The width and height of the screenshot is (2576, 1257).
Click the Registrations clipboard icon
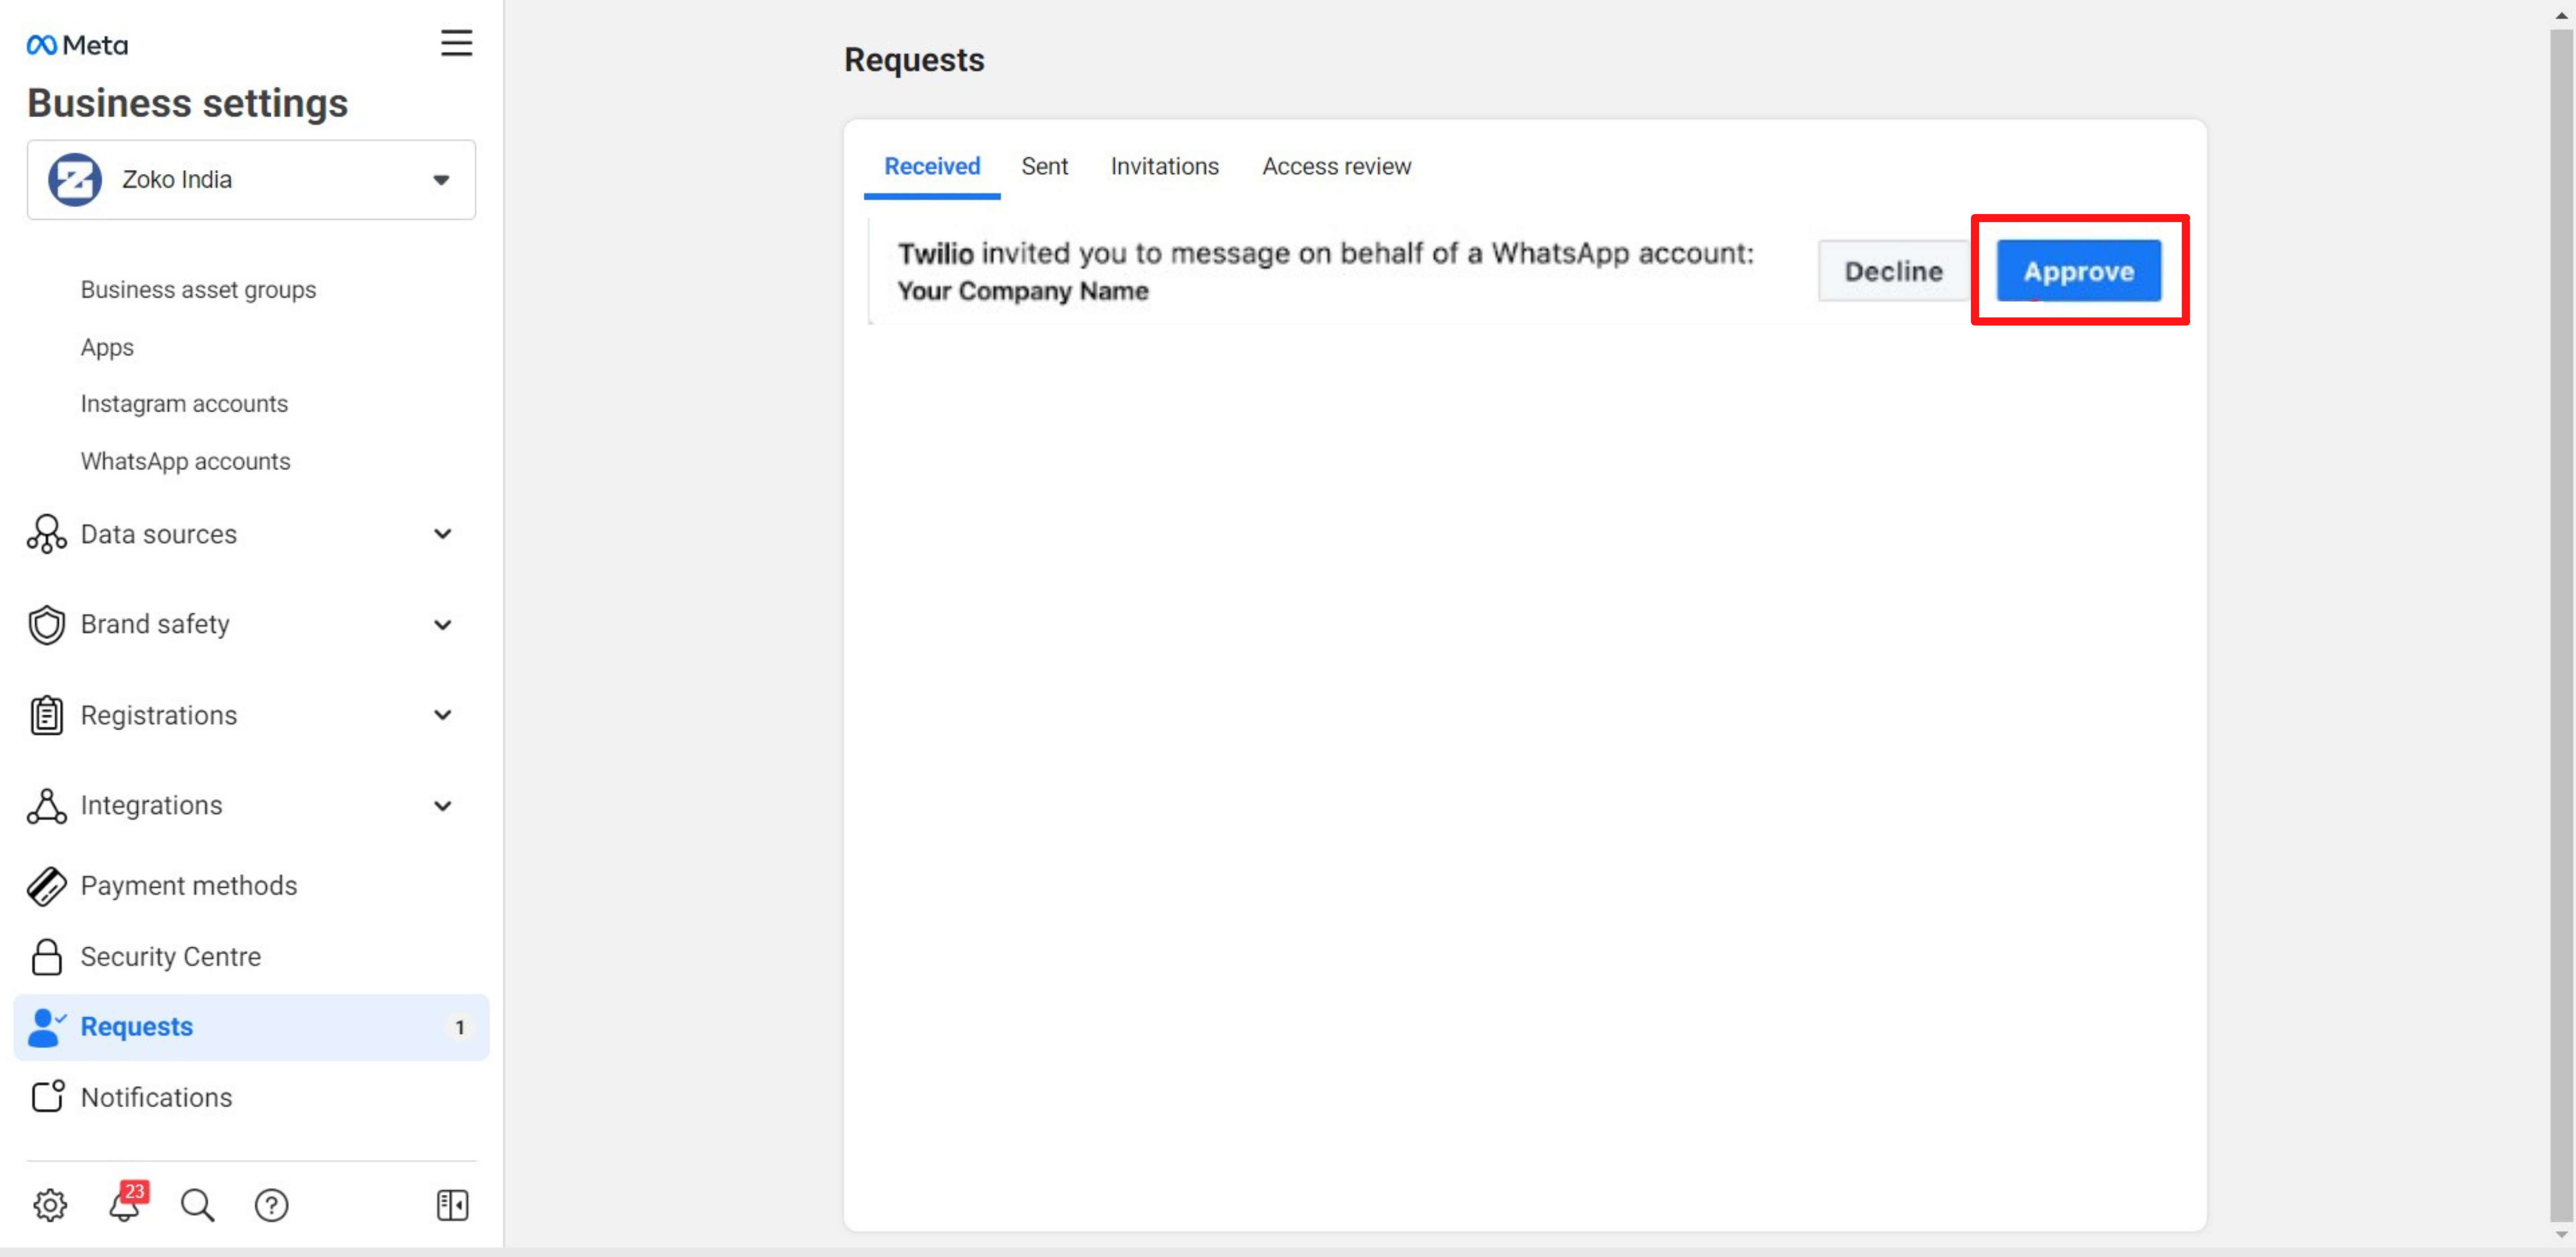click(47, 714)
